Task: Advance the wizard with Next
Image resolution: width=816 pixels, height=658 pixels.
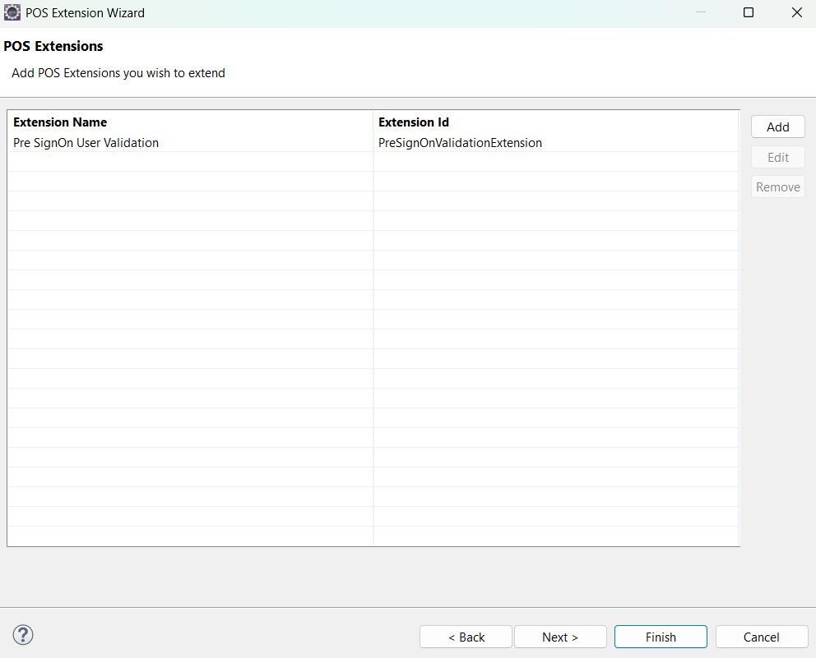Action: tap(560, 637)
